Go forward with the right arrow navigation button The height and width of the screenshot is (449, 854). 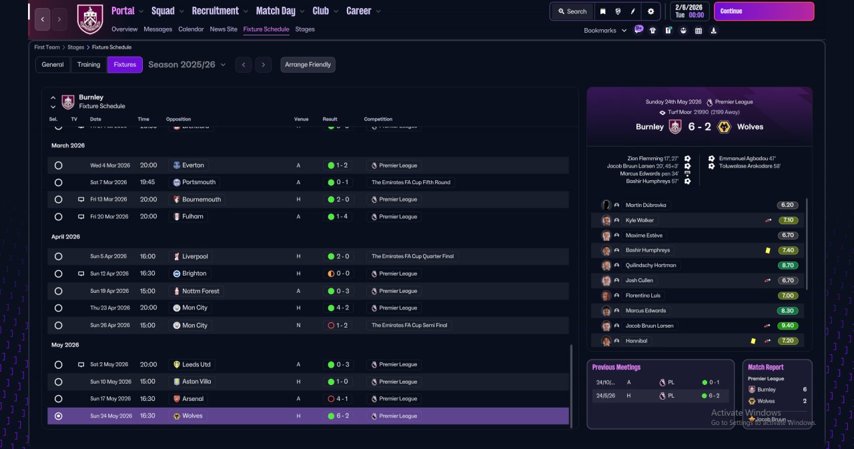[59, 19]
